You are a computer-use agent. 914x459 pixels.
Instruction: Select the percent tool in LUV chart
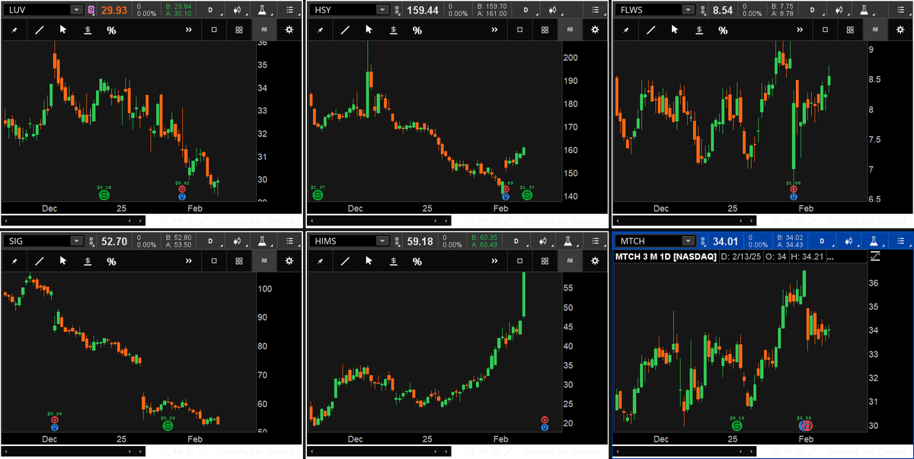click(x=111, y=30)
